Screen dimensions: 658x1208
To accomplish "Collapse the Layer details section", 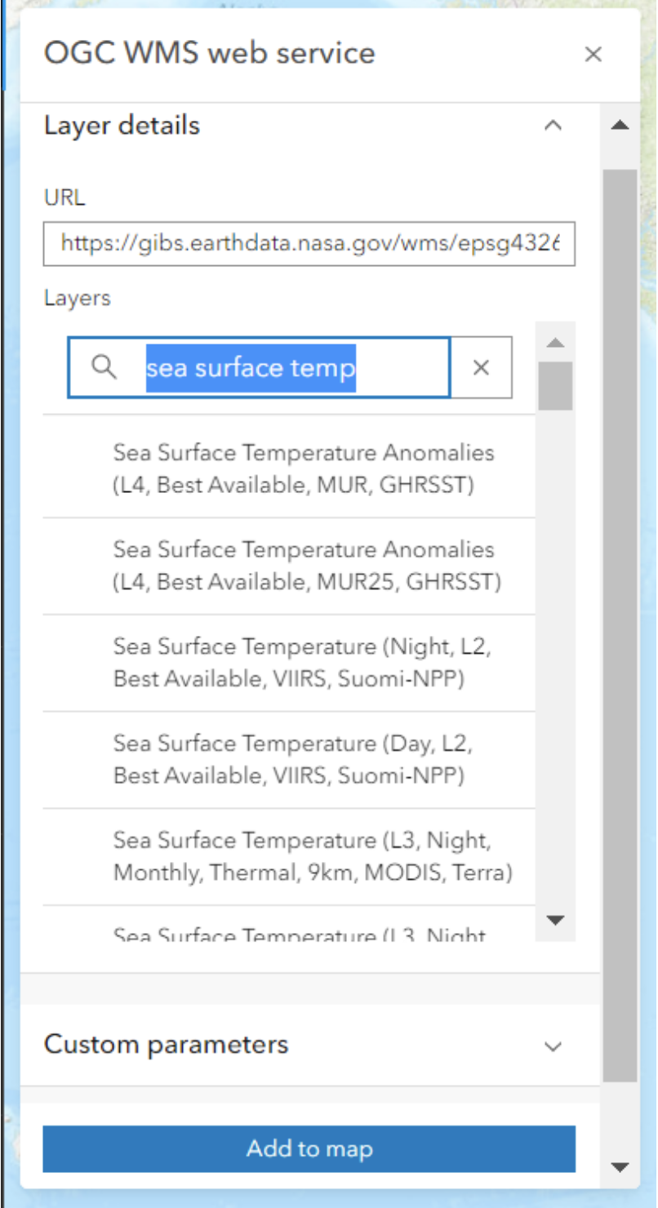I will pyautogui.click(x=553, y=126).
